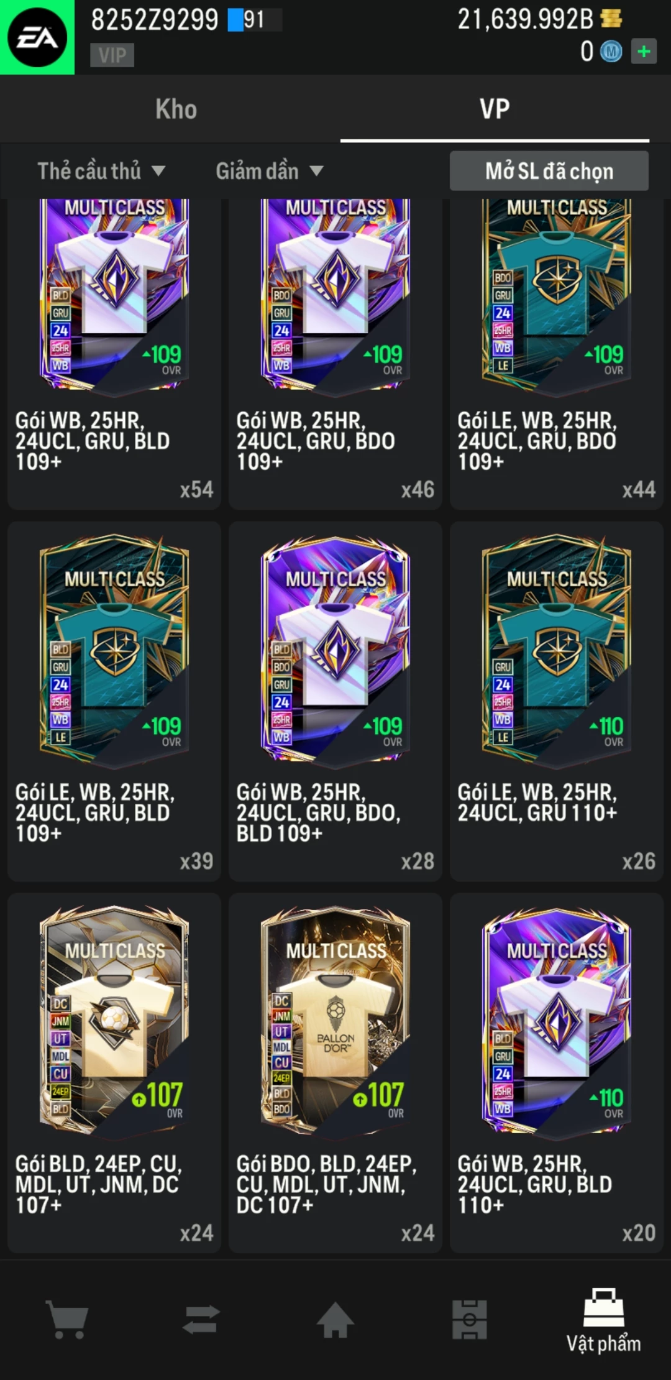Viewport: 671px width, 1380px height.
Task: Tap the VIP badge
Action: [x=112, y=55]
